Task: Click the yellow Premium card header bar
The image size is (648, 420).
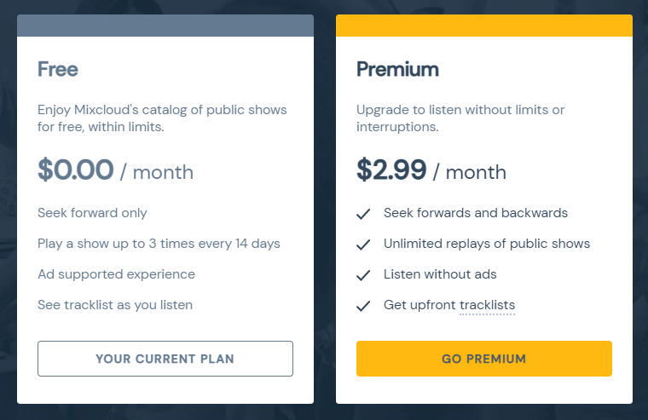Action: tap(483, 26)
